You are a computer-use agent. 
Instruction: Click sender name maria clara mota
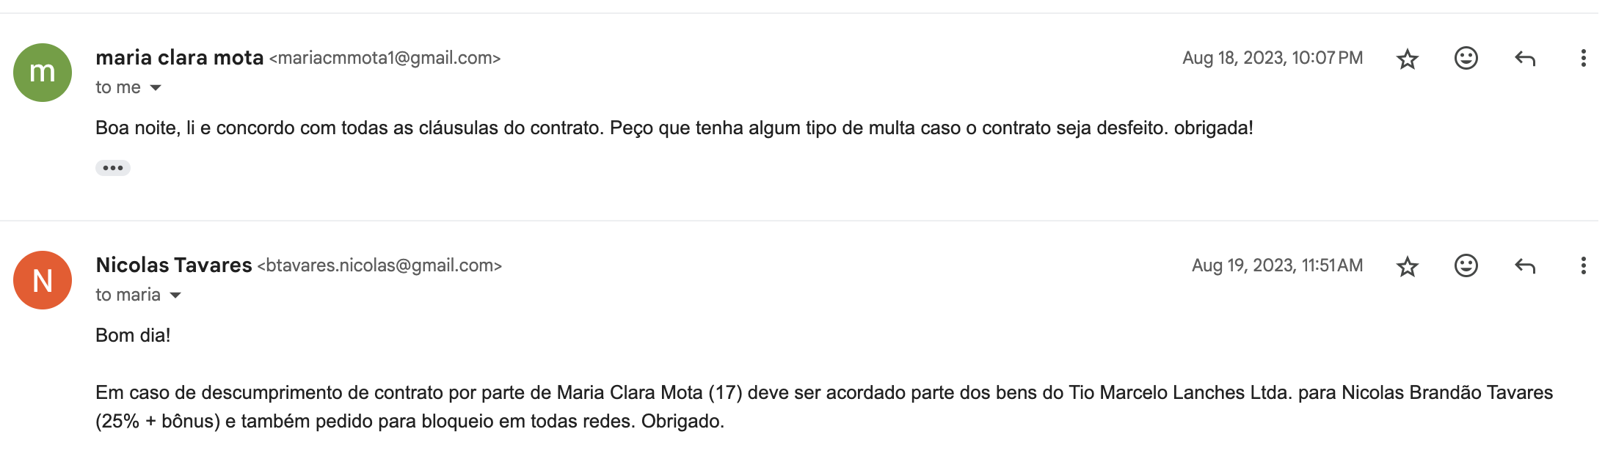180,58
